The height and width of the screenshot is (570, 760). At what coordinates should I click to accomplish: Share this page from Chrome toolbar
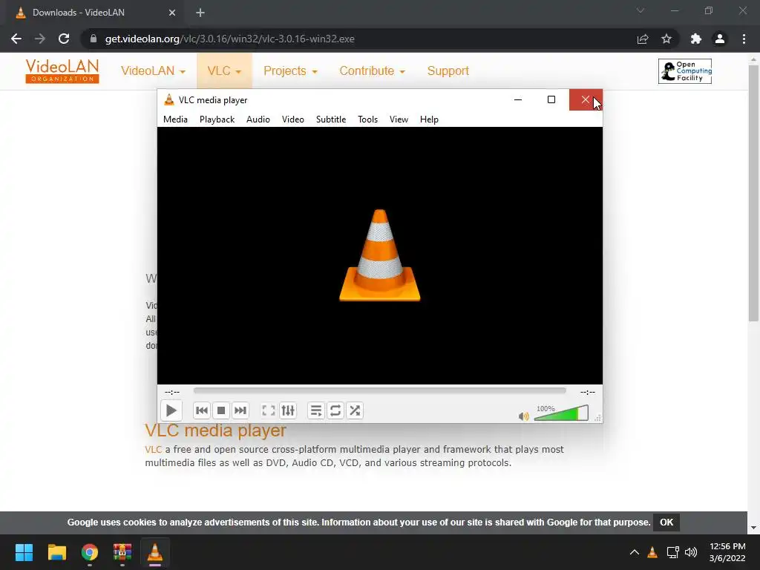[x=643, y=39]
